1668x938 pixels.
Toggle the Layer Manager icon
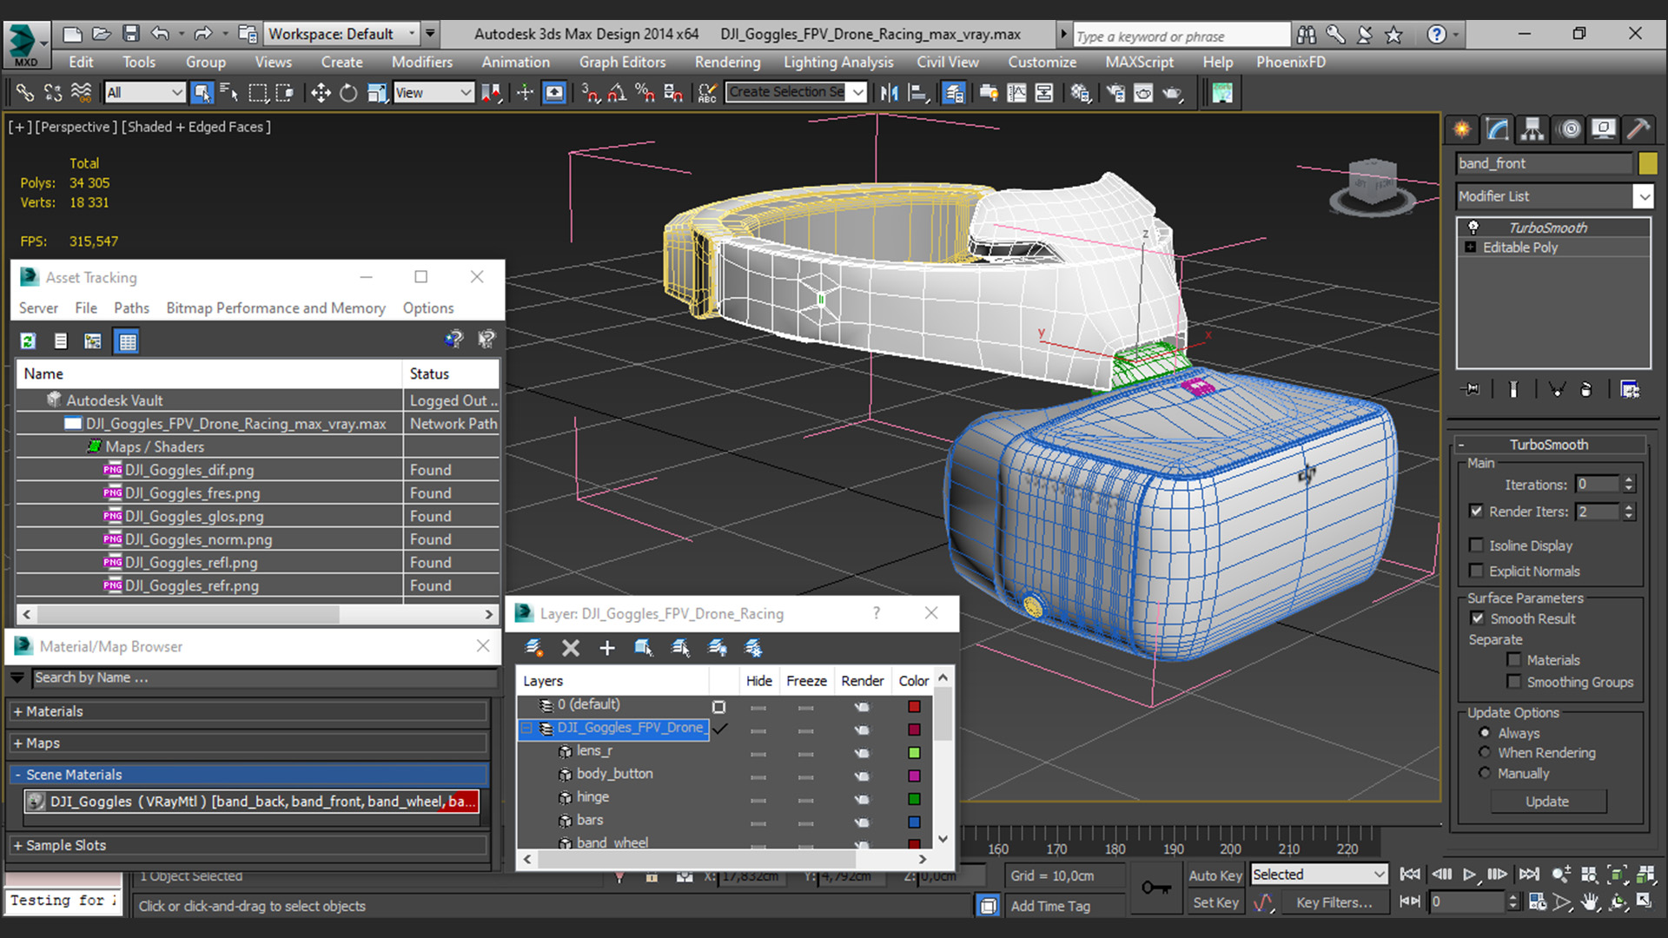pos(954,92)
